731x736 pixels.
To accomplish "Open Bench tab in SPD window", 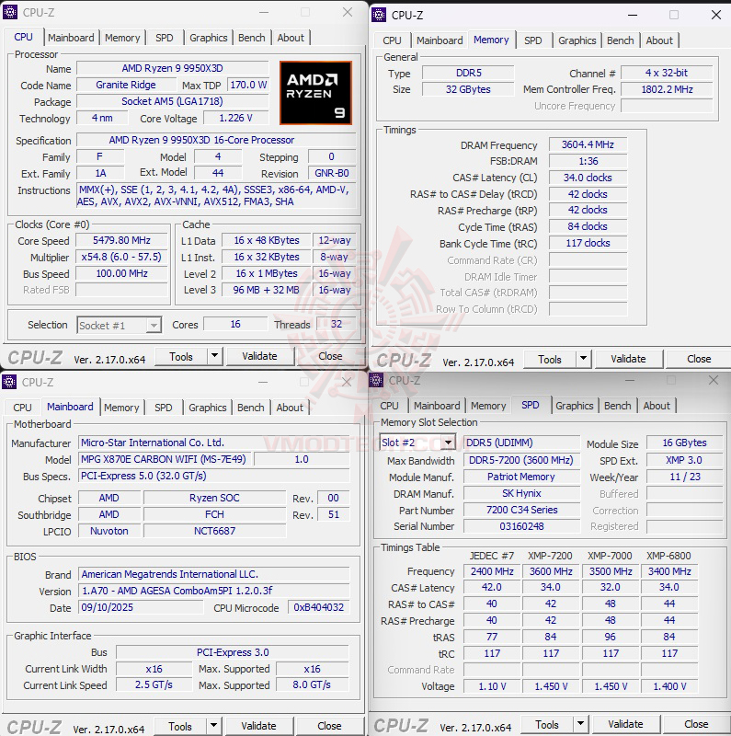I will (618, 406).
